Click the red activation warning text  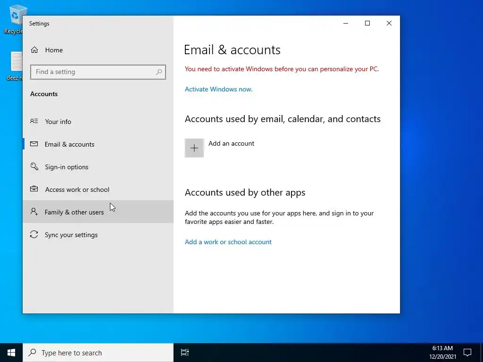(x=282, y=69)
